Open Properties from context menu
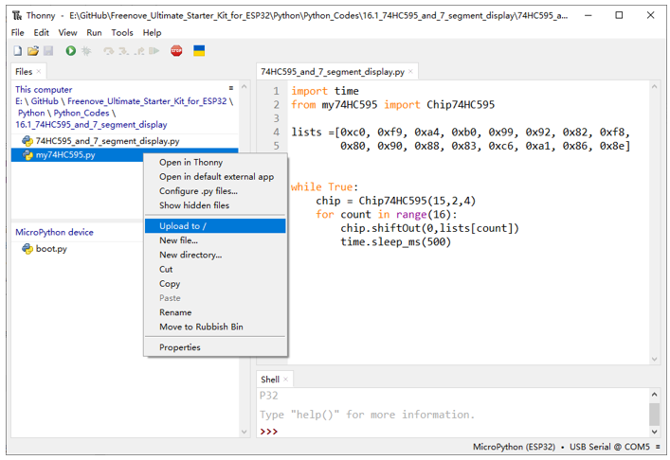 [215, 347]
